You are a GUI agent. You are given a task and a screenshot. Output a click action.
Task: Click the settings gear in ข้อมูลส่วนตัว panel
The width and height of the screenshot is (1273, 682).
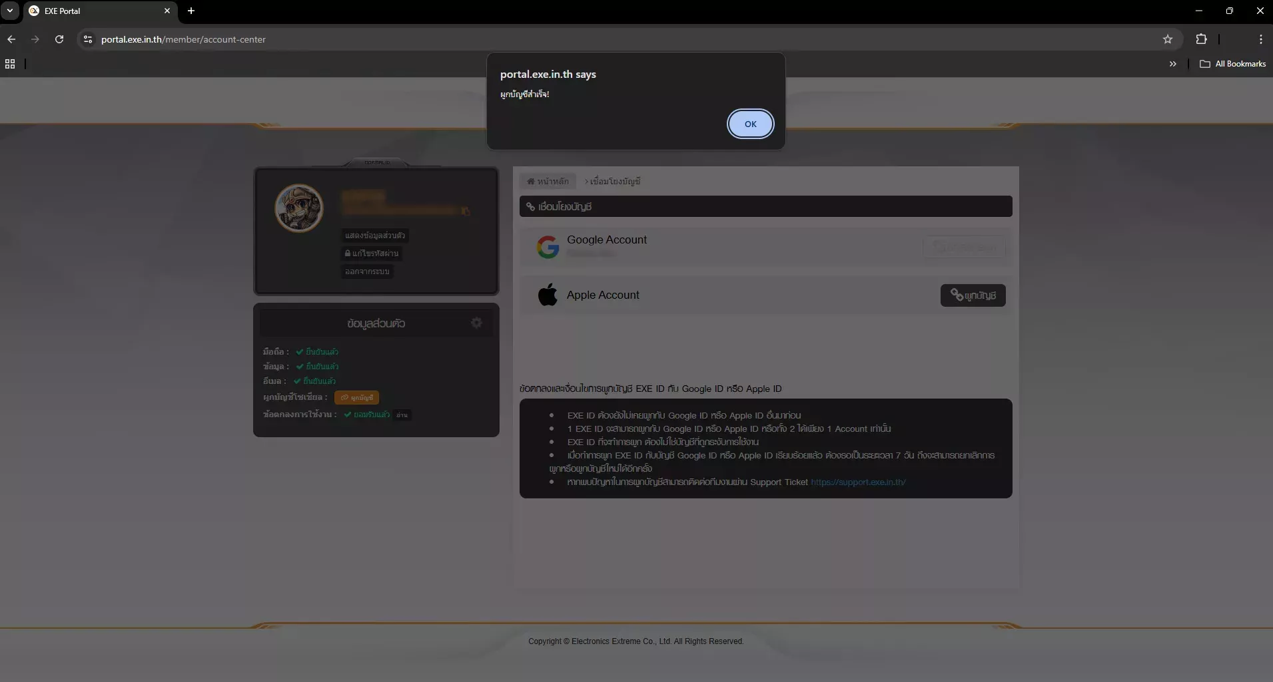(x=476, y=323)
